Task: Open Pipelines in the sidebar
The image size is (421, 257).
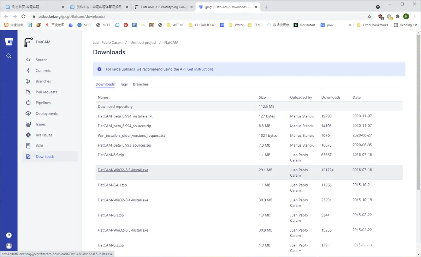Action: (x=43, y=103)
